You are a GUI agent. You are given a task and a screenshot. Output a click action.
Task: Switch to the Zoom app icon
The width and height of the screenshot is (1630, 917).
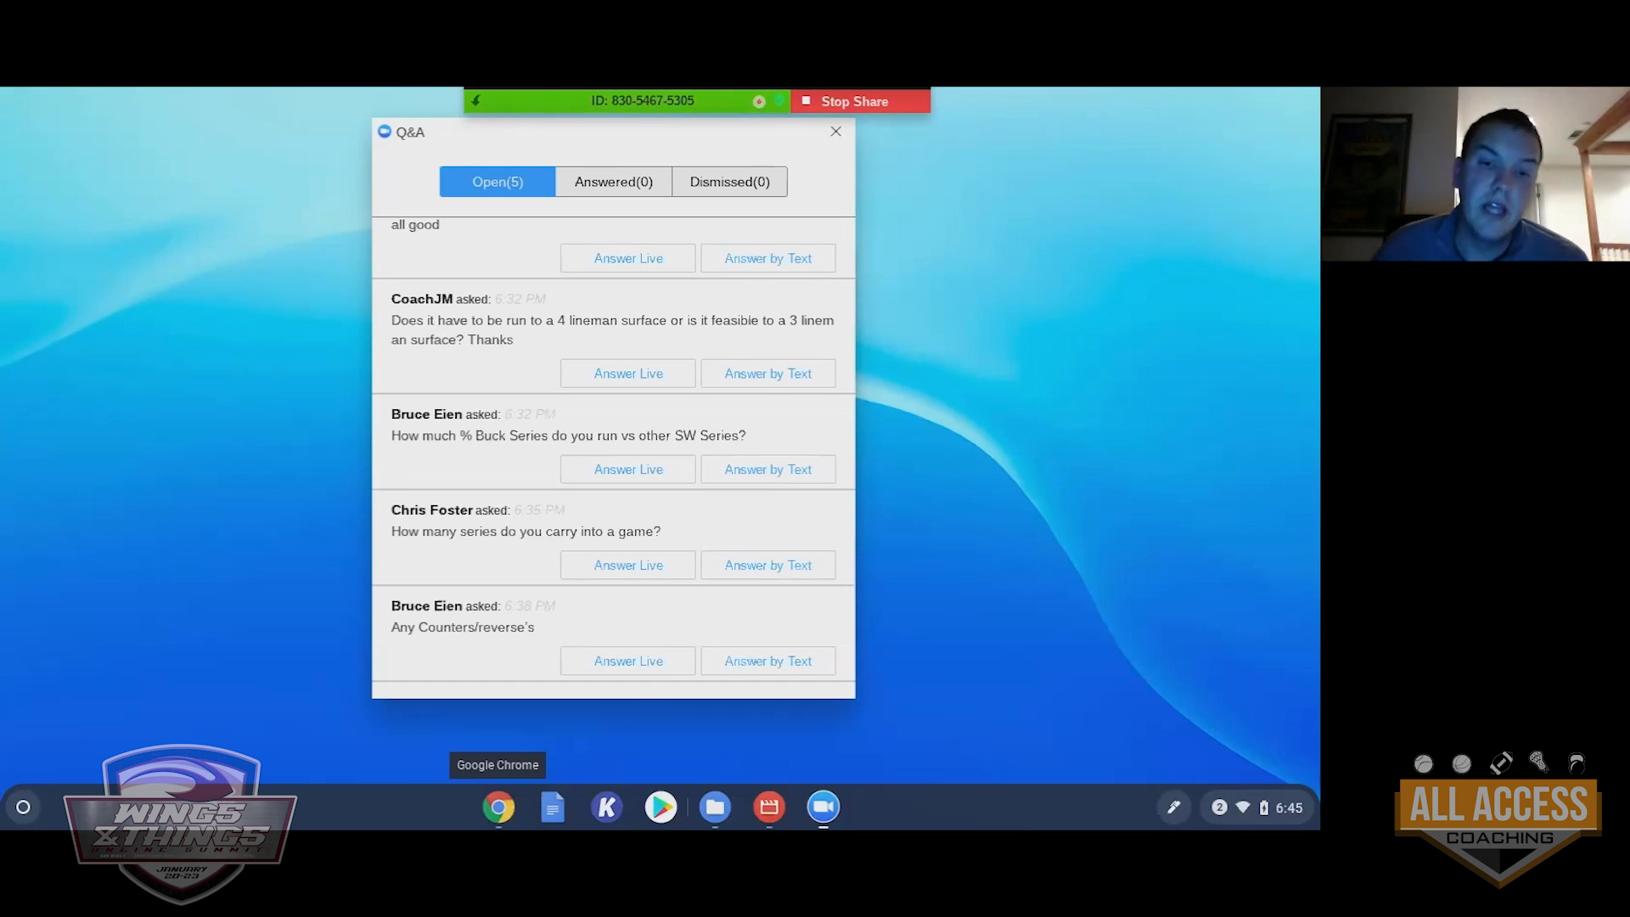[823, 807]
